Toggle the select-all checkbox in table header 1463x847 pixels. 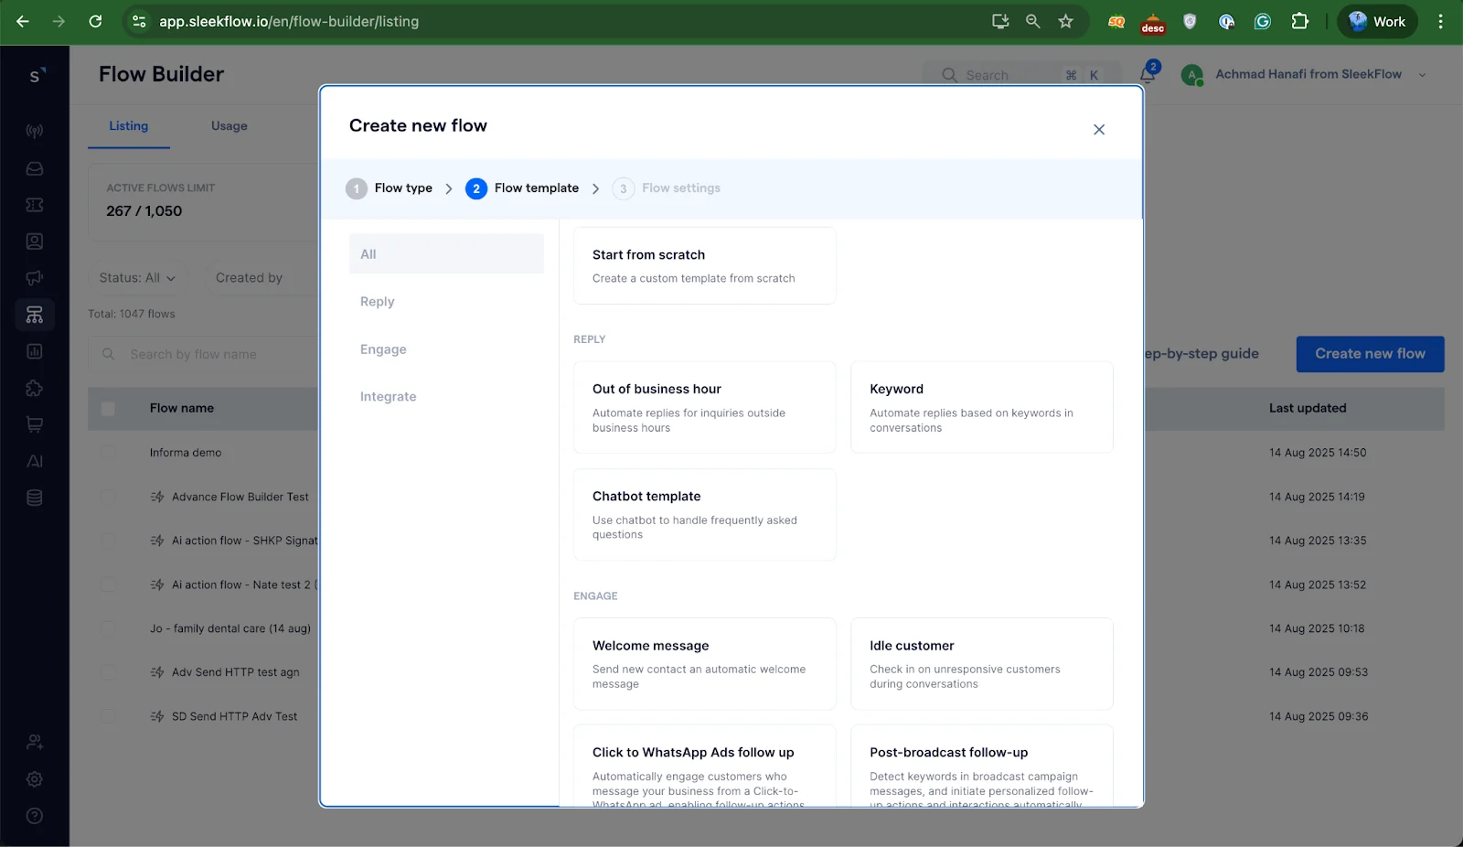(x=108, y=409)
